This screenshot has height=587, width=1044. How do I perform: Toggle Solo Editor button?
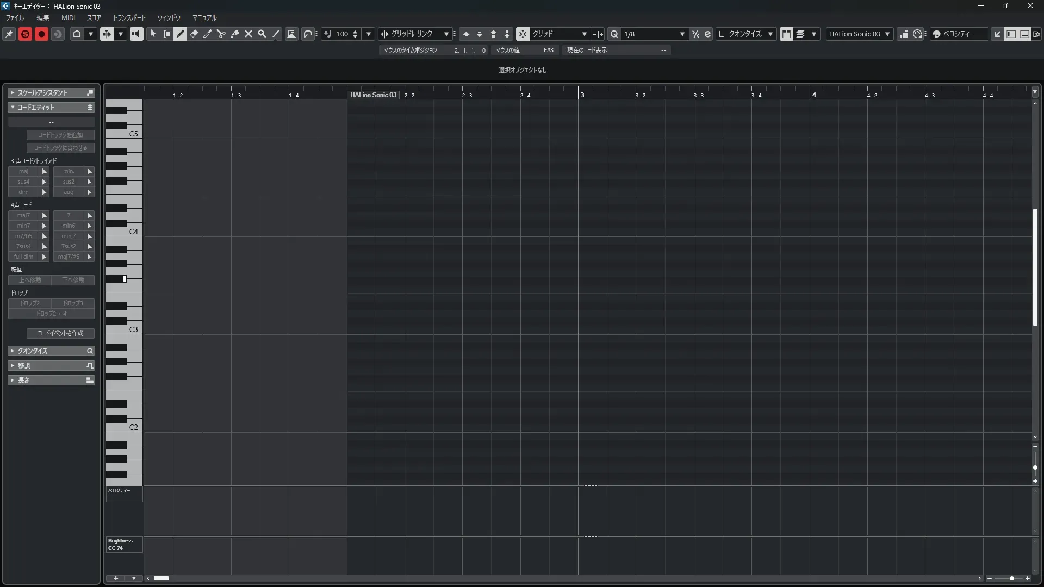[25, 34]
